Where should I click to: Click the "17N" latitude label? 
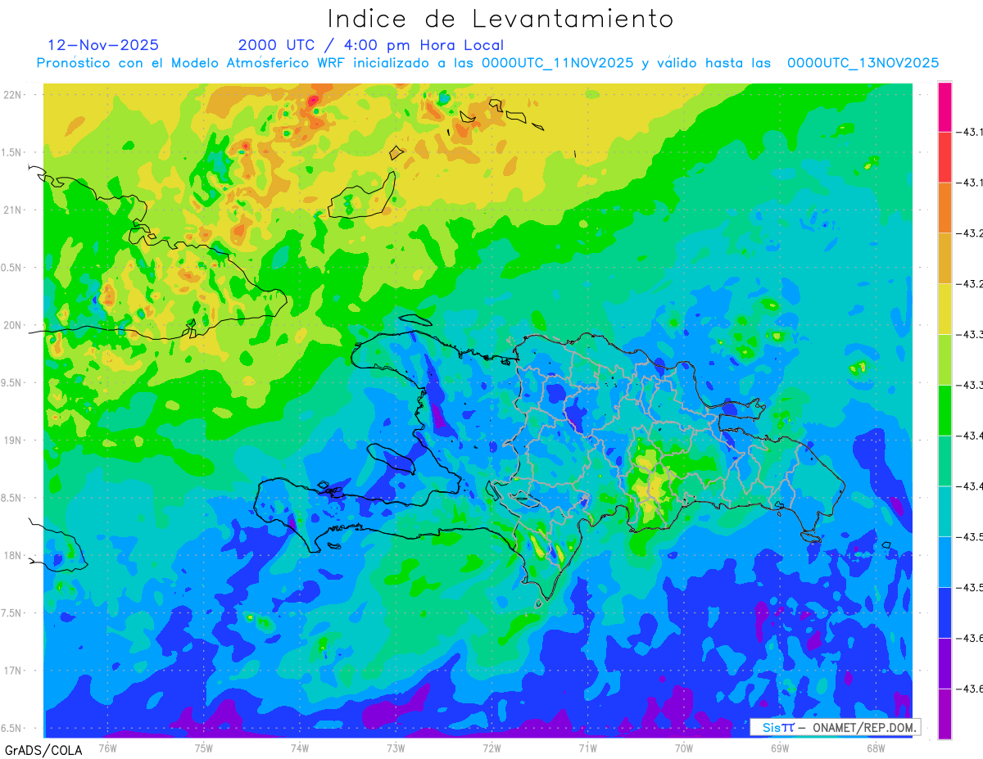click(x=11, y=671)
